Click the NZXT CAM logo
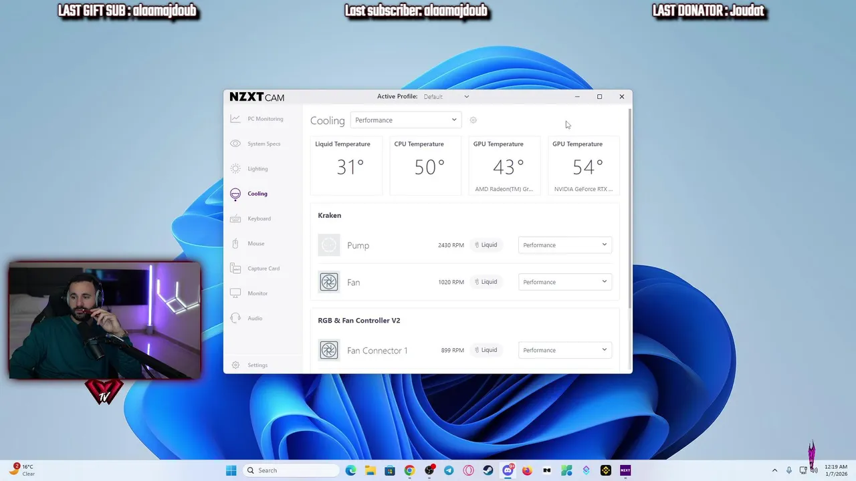The width and height of the screenshot is (856, 481). click(257, 97)
